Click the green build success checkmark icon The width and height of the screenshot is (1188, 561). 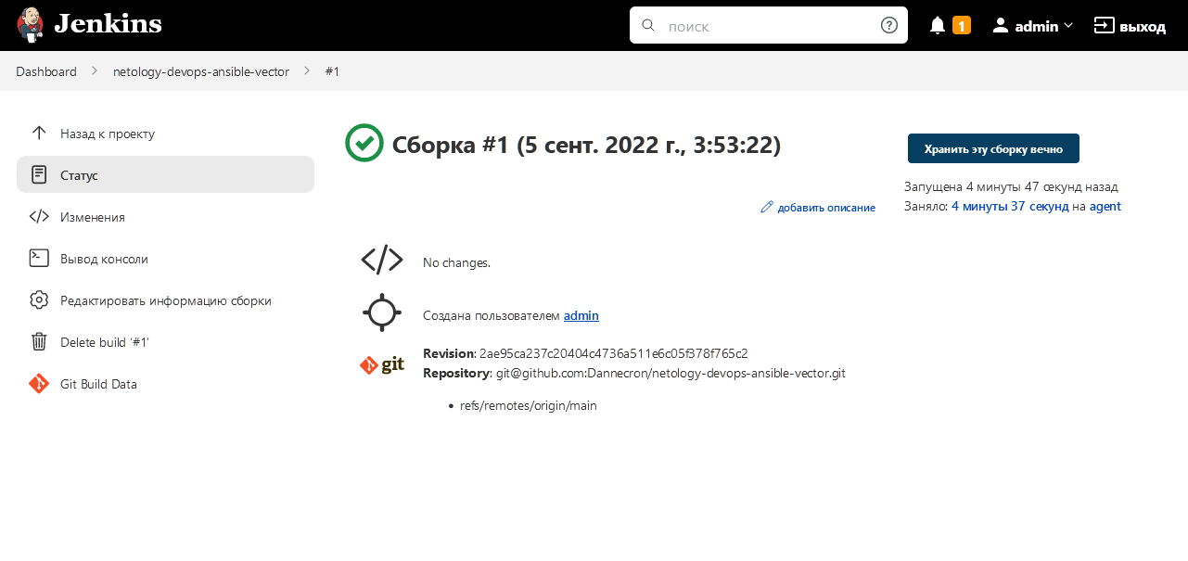pos(364,144)
